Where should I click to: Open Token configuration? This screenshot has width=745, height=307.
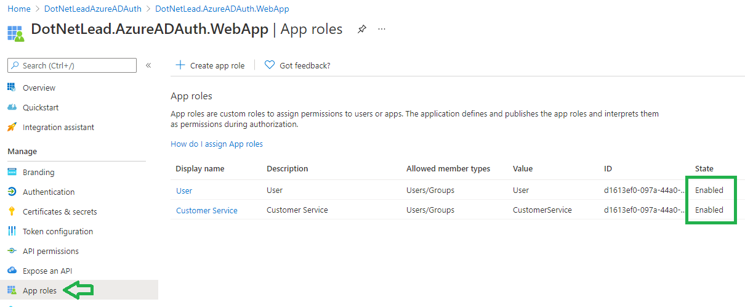(x=58, y=231)
